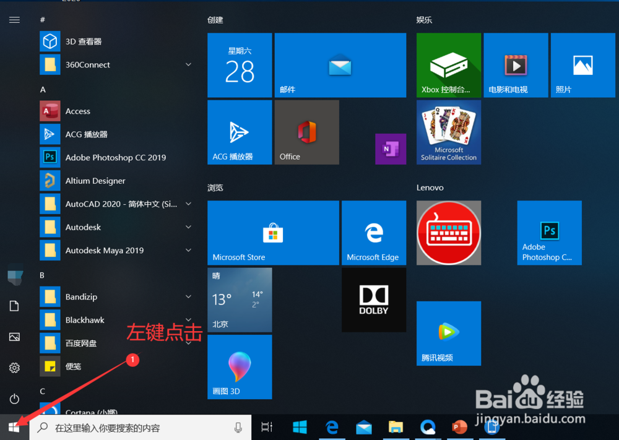Open PowerPoint from the taskbar
Screen dimensions: 619x440
coord(459,427)
